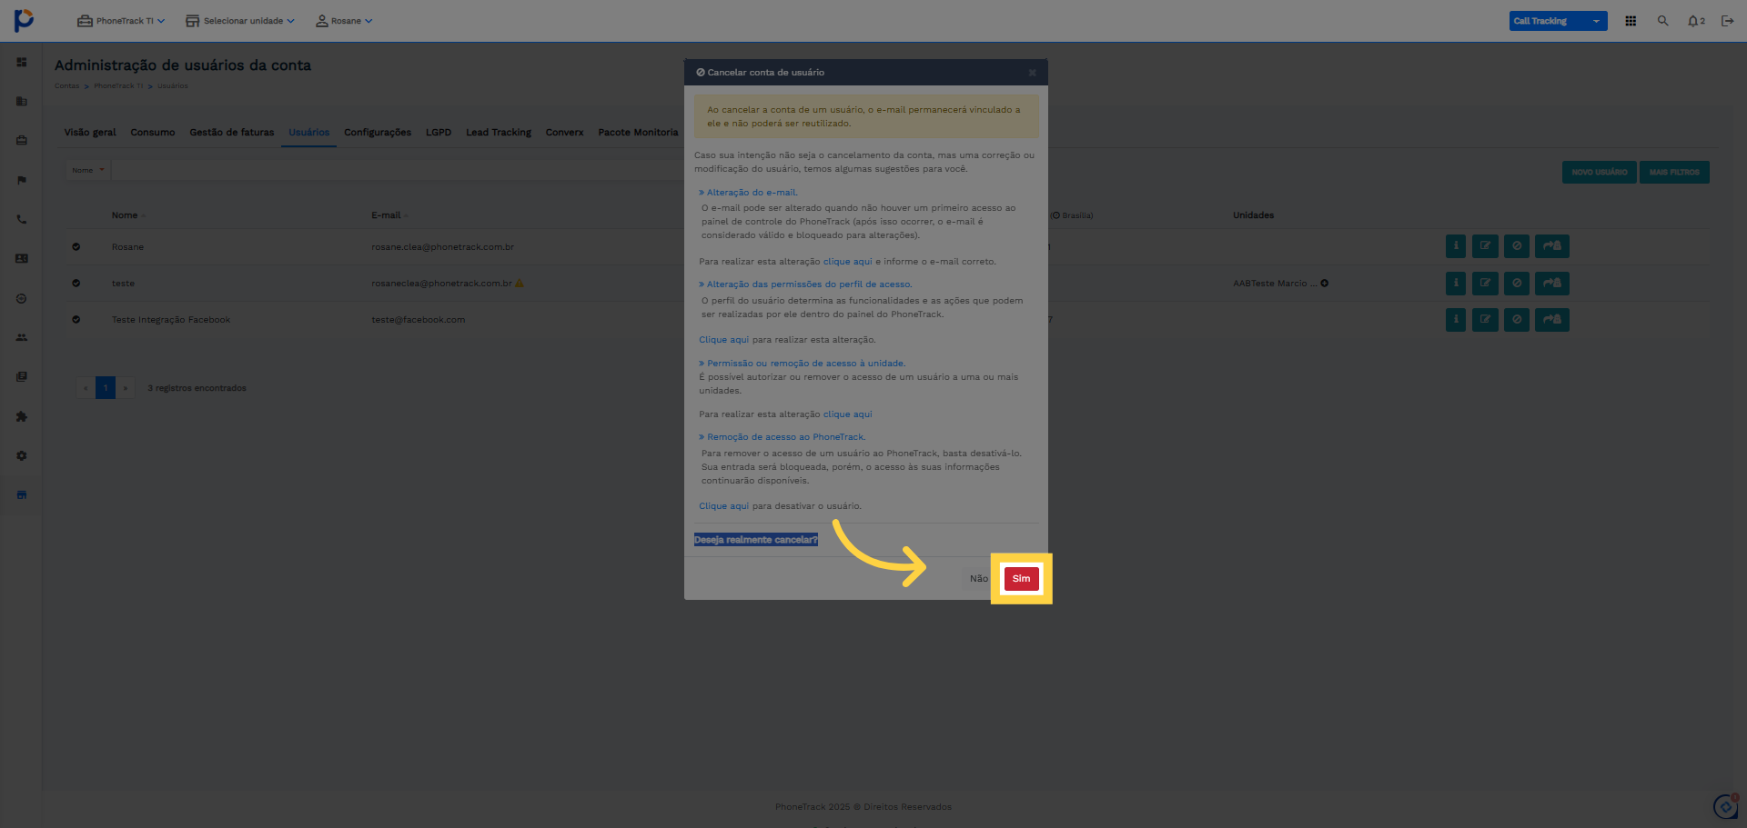This screenshot has width=1747, height=828.
Task: Go to Contas in the breadcrumb
Action: (66, 86)
